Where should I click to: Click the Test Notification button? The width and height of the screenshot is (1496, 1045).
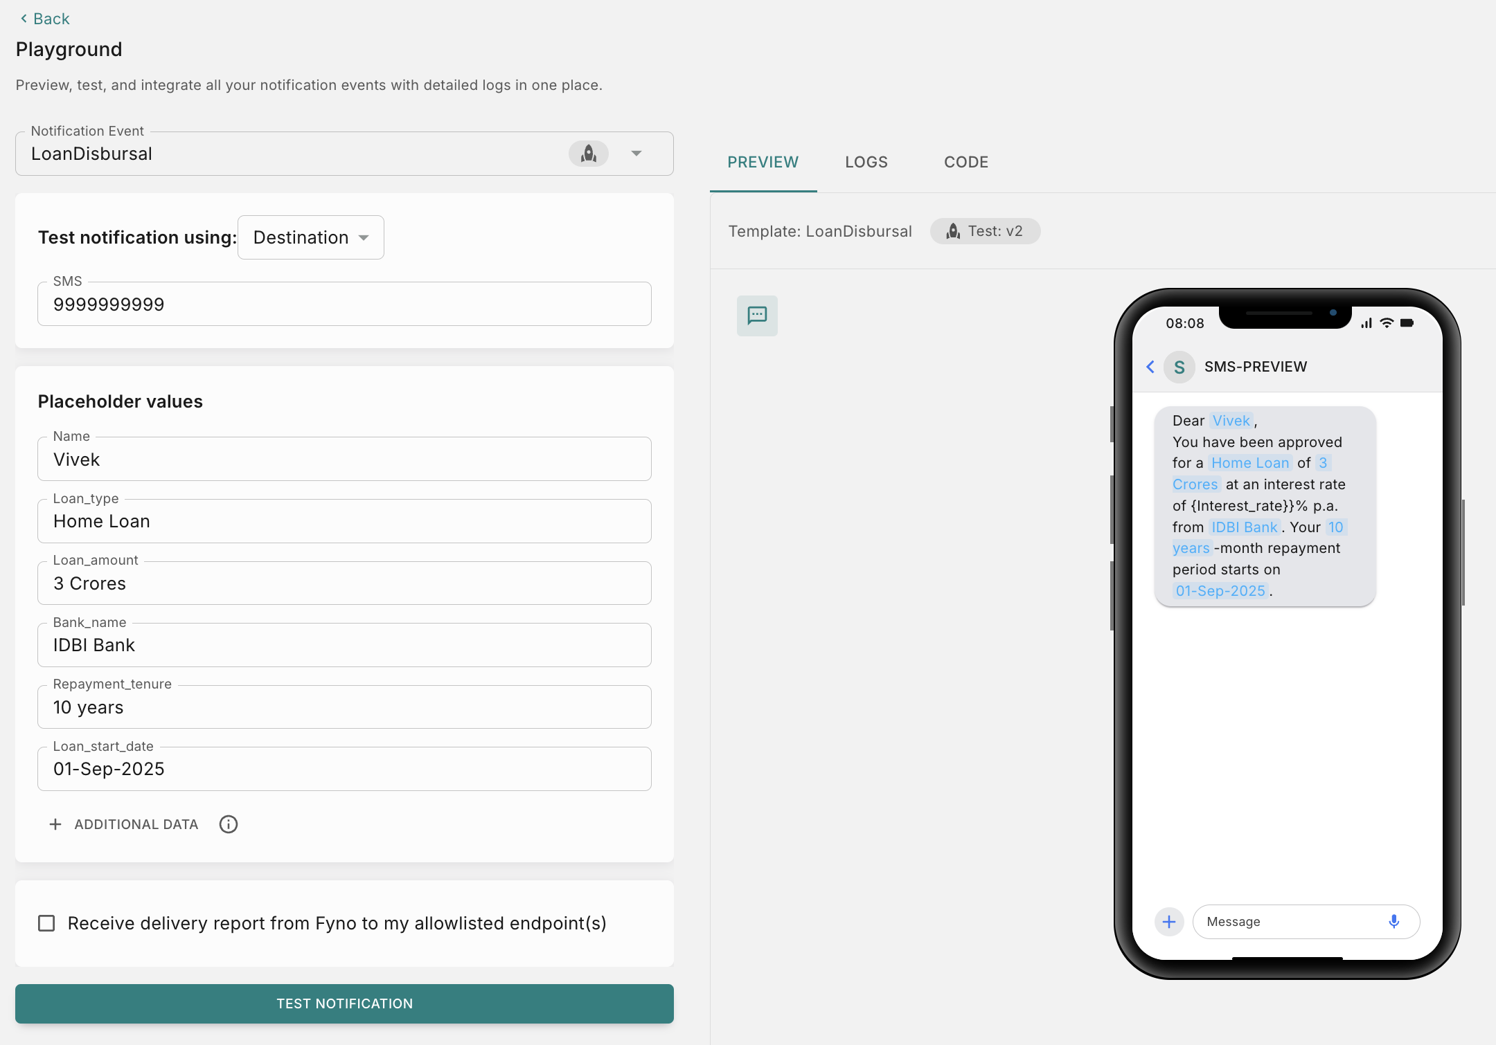click(x=344, y=1003)
